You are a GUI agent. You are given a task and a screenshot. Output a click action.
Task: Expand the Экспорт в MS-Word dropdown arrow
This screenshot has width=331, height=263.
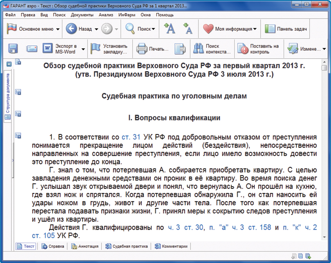tap(83, 49)
